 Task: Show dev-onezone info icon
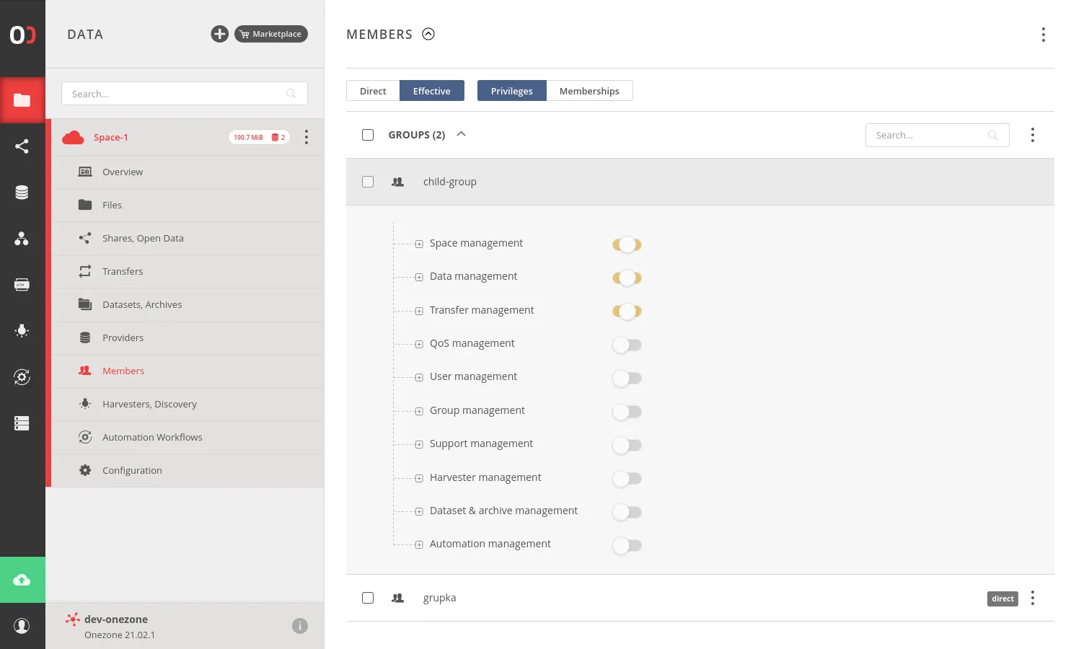(x=300, y=626)
